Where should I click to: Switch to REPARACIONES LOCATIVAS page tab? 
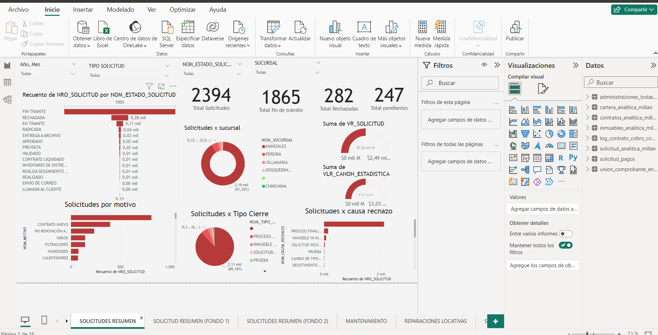pyautogui.click(x=436, y=321)
